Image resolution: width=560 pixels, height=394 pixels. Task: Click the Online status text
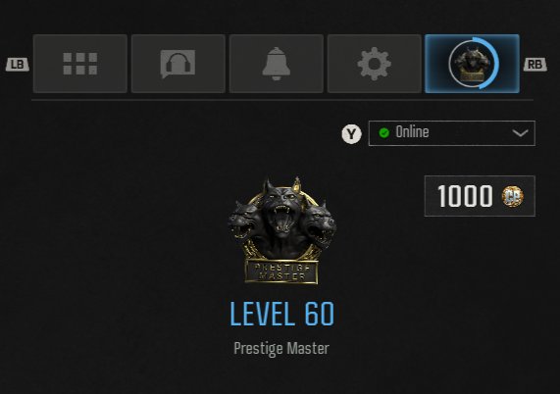click(x=412, y=132)
